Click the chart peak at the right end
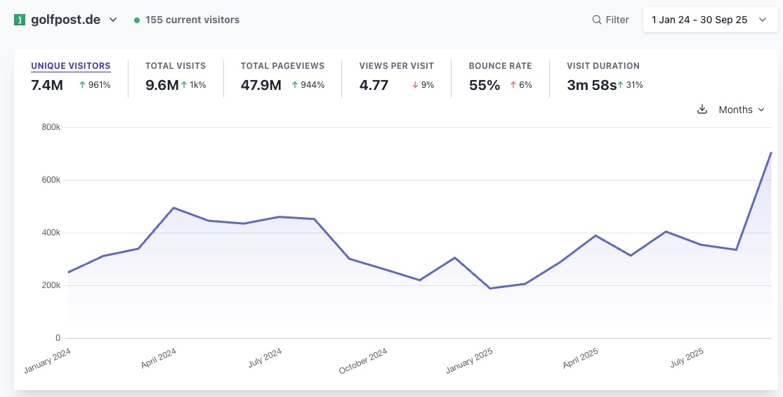 (771, 152)
